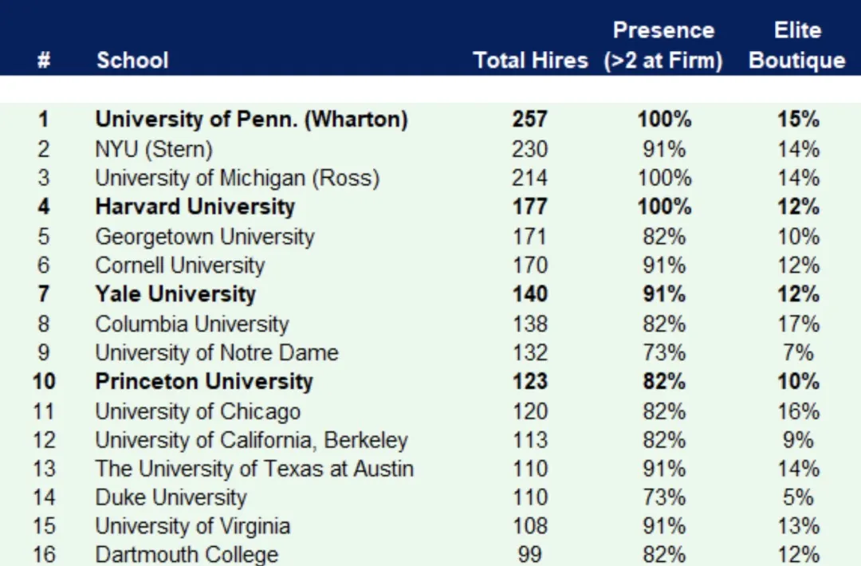Image resolution: width=861 pixels, height=566 pixels.
Task: Select the Presence (>2 at Firm) header
Action: point(663,45)
